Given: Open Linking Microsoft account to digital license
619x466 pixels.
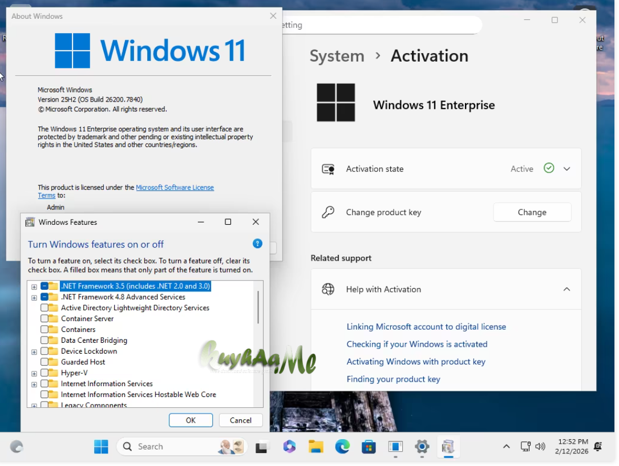Looking at the screenshot, I should click(x=426, y=327).
